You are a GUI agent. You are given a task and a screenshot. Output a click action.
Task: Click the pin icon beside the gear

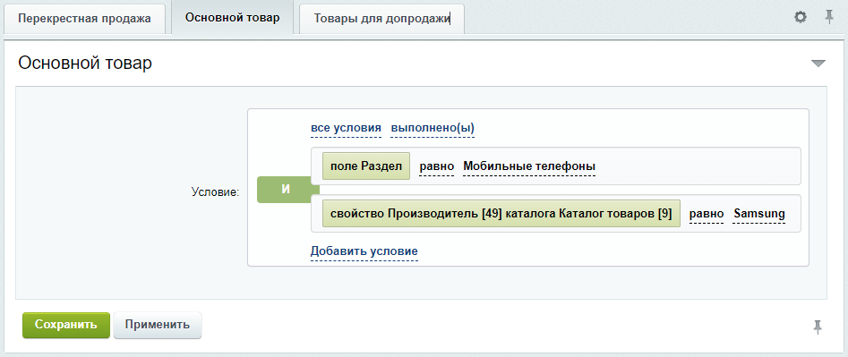tap(828, 17)
